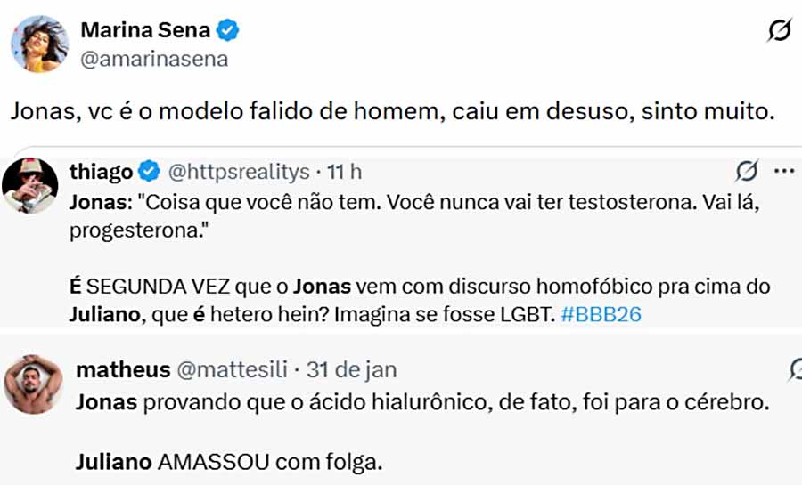This screenshot has height=485, width=802.
Task: Click the Grok icon on thiago's post
Action: tap(747, 171)
